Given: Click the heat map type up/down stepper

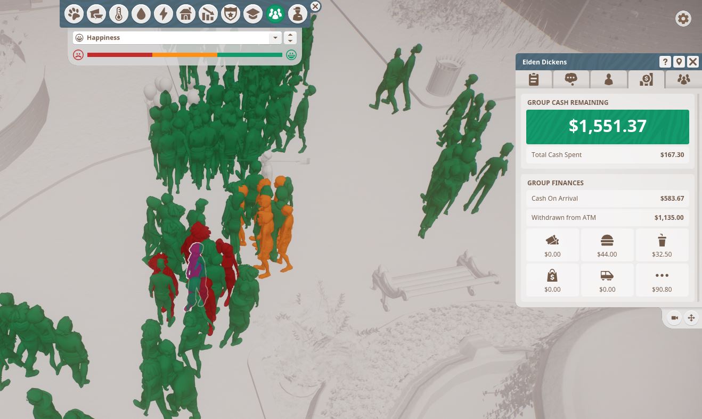Looking at the screenshot, I should (x=290, y=38).
